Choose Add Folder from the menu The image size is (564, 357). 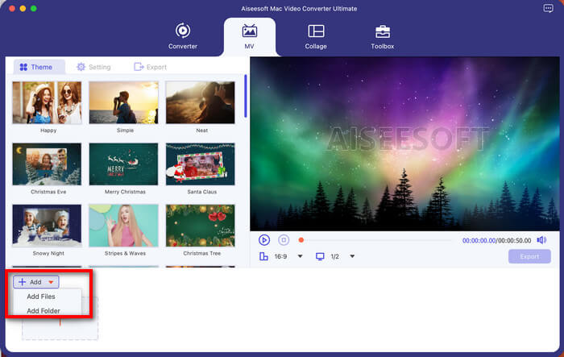click(44, 310)
